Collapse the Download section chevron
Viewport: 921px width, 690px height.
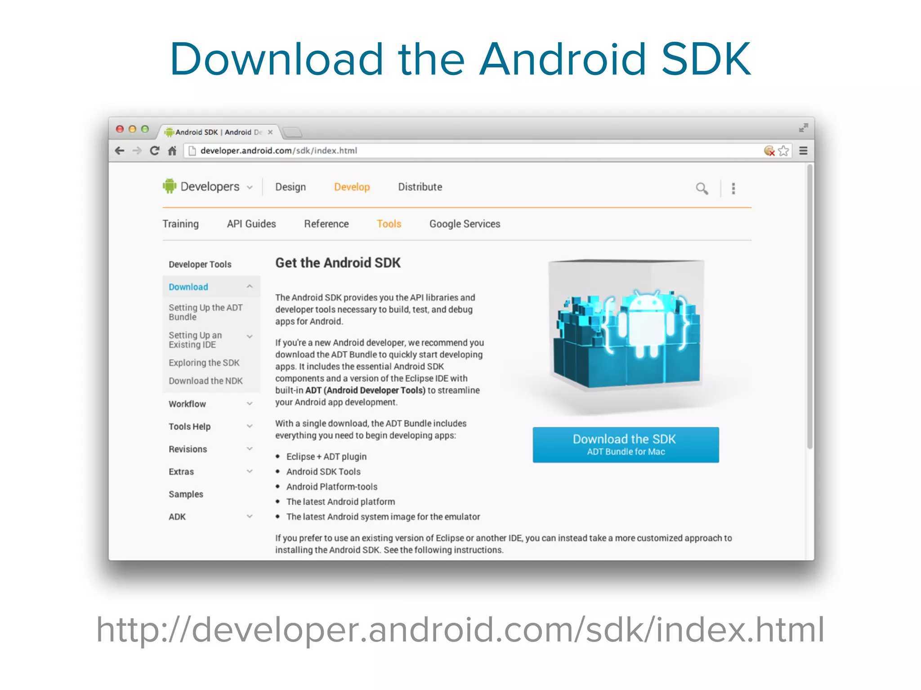coord(250,286)
